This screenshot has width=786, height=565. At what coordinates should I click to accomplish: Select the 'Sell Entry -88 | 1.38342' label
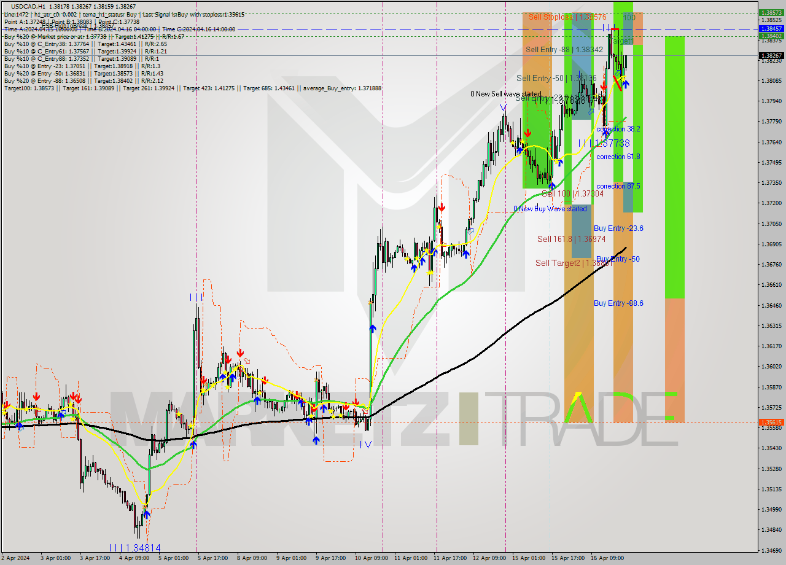[x=564, y=49]
